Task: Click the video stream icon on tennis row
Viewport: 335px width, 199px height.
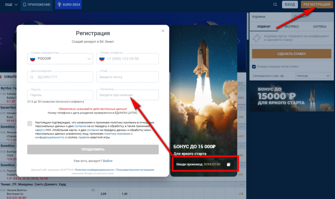Action: coord(93,190)
